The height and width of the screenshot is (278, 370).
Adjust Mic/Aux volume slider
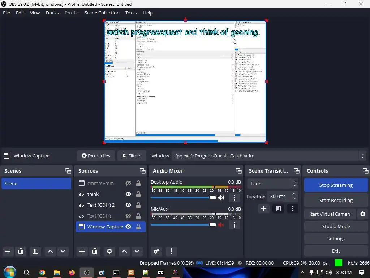click(183, 225)
